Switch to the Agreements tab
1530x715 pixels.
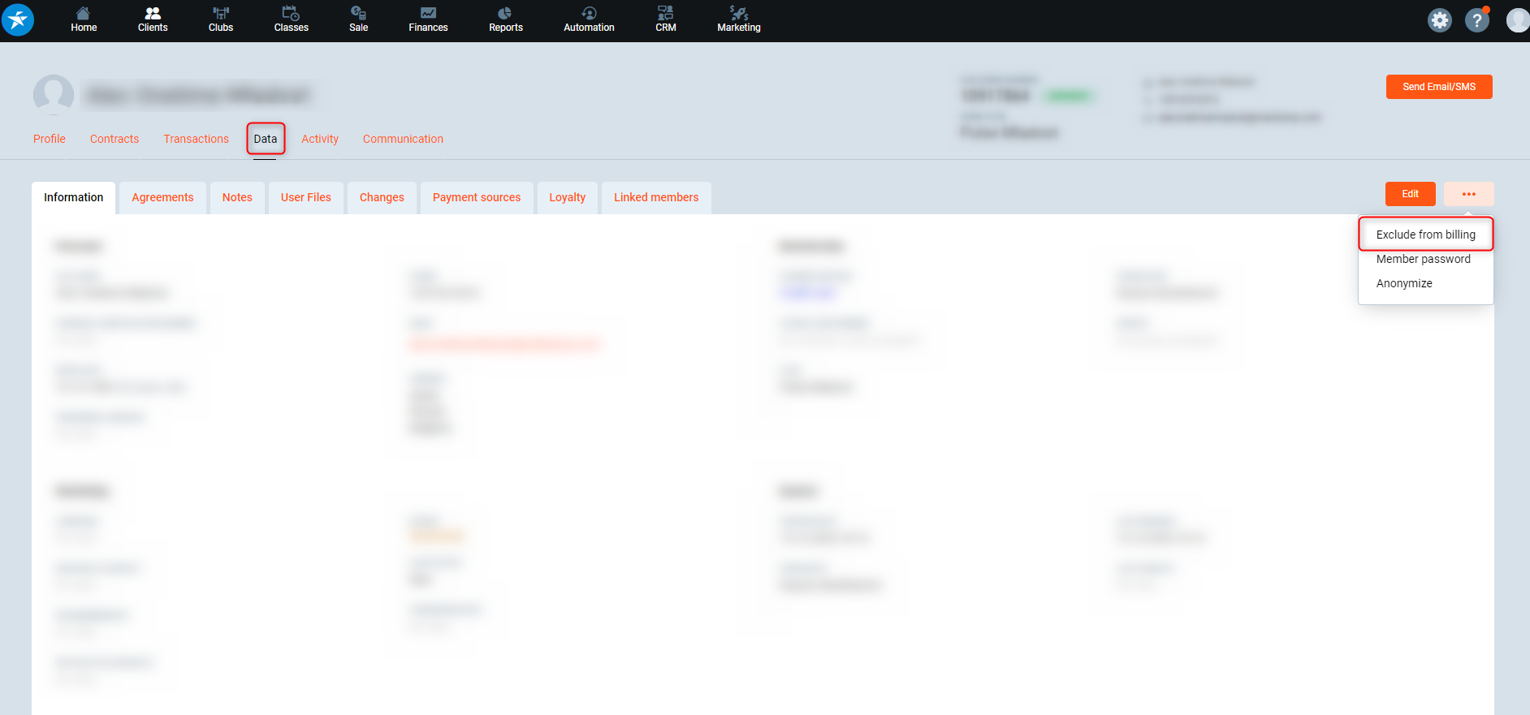tap(162, 197)
